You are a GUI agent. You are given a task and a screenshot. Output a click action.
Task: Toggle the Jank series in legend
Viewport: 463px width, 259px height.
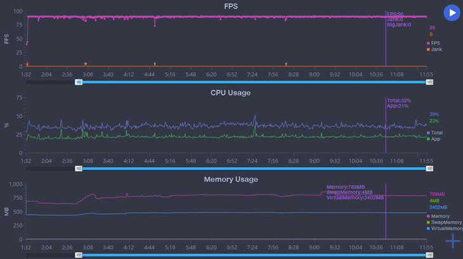[436, 49]
